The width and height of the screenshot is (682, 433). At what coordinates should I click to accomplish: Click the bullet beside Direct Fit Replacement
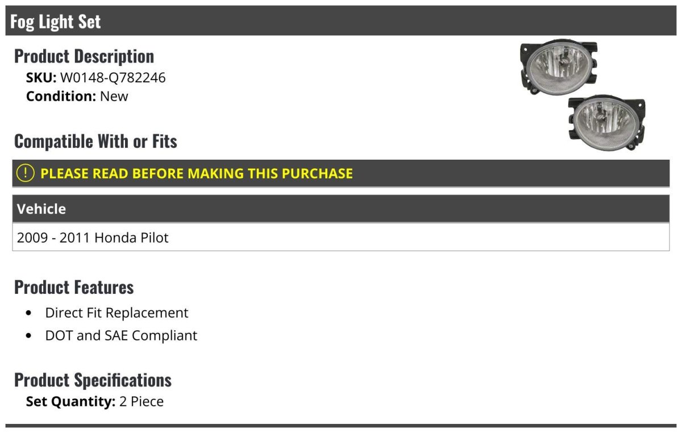[x=29, y=314]
